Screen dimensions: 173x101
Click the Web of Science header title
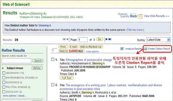tap(16, 4)
